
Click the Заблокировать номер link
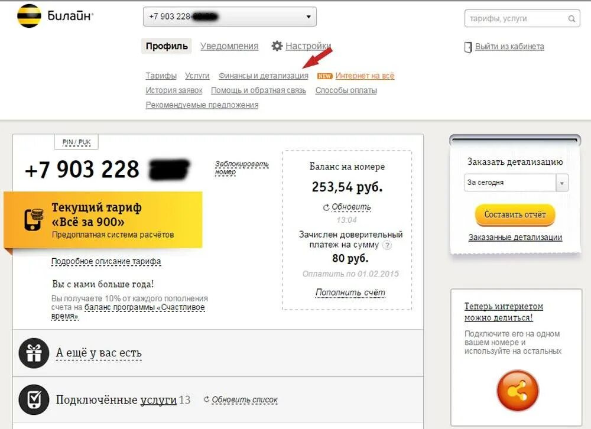pyautogui.click(x=242, y=168)
